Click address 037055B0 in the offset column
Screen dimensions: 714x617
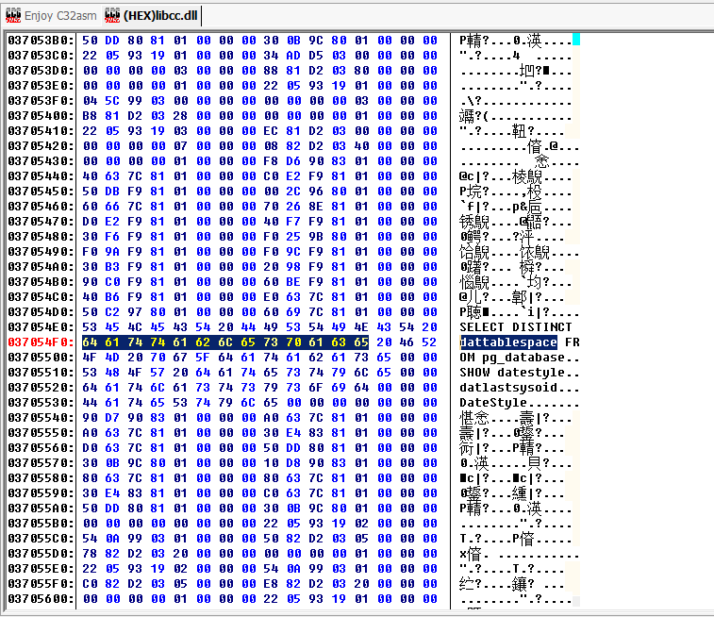(40, 523)
